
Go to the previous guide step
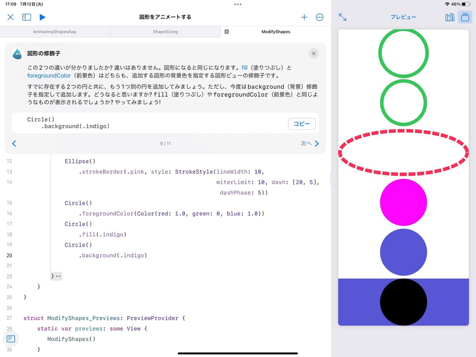coord(14,144)
